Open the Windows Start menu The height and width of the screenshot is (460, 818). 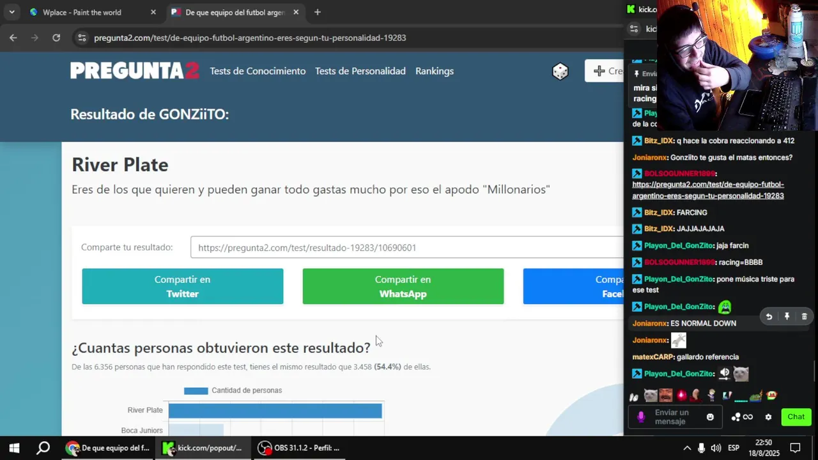[x=14, y=448]
